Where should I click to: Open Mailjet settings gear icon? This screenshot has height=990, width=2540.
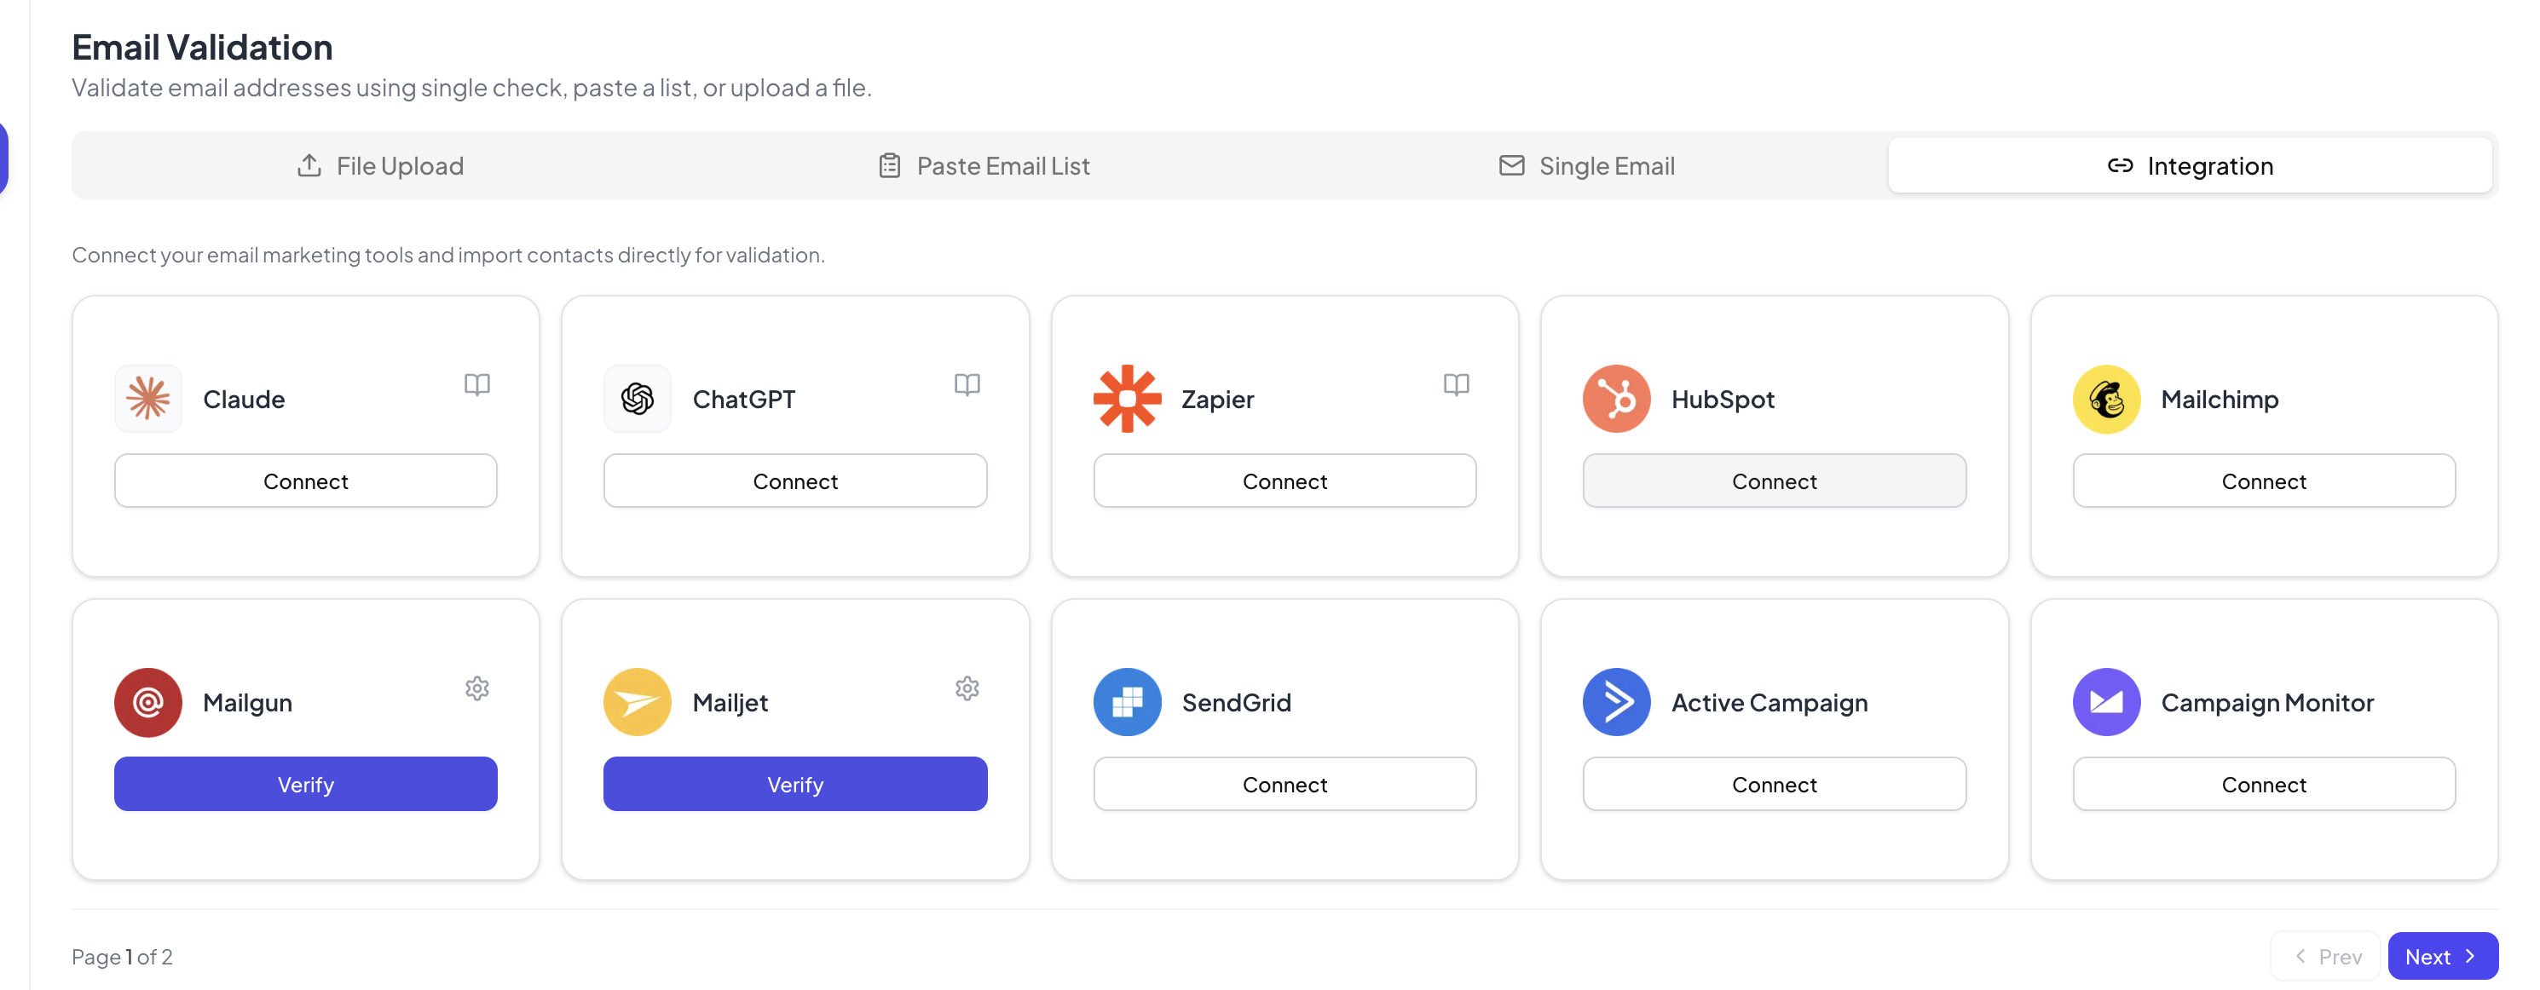tap(967, 688)
